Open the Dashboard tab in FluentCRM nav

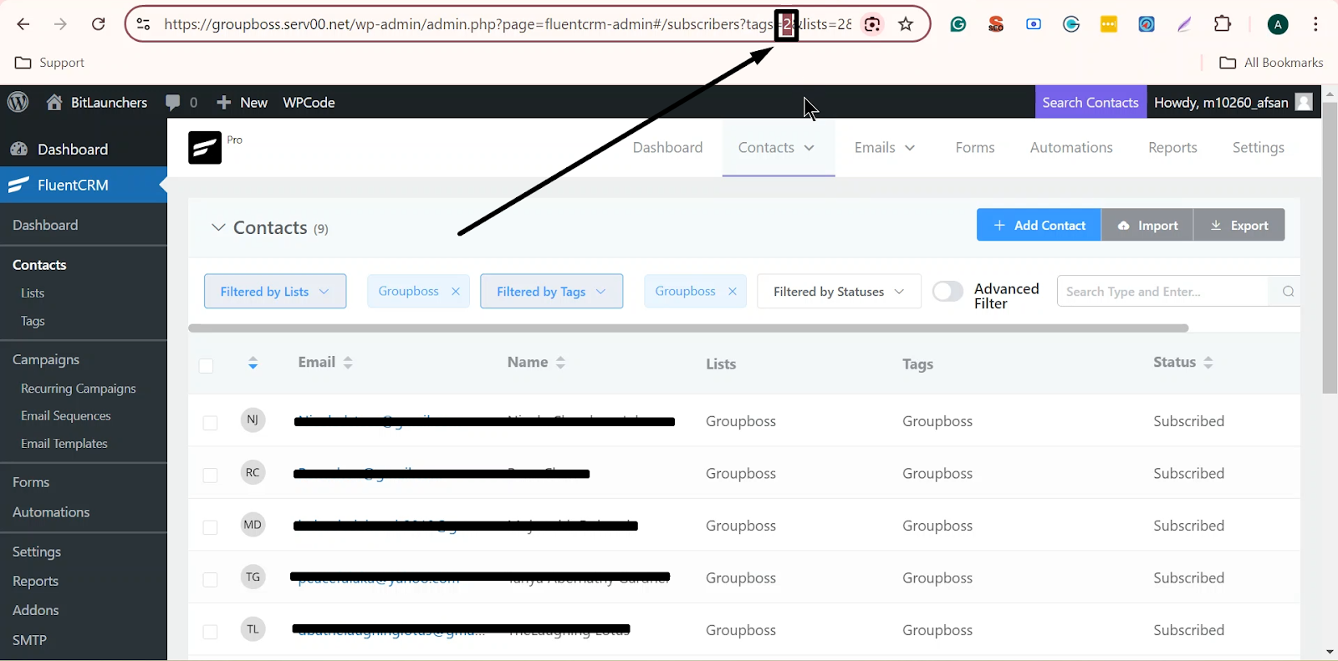[667, 147]
